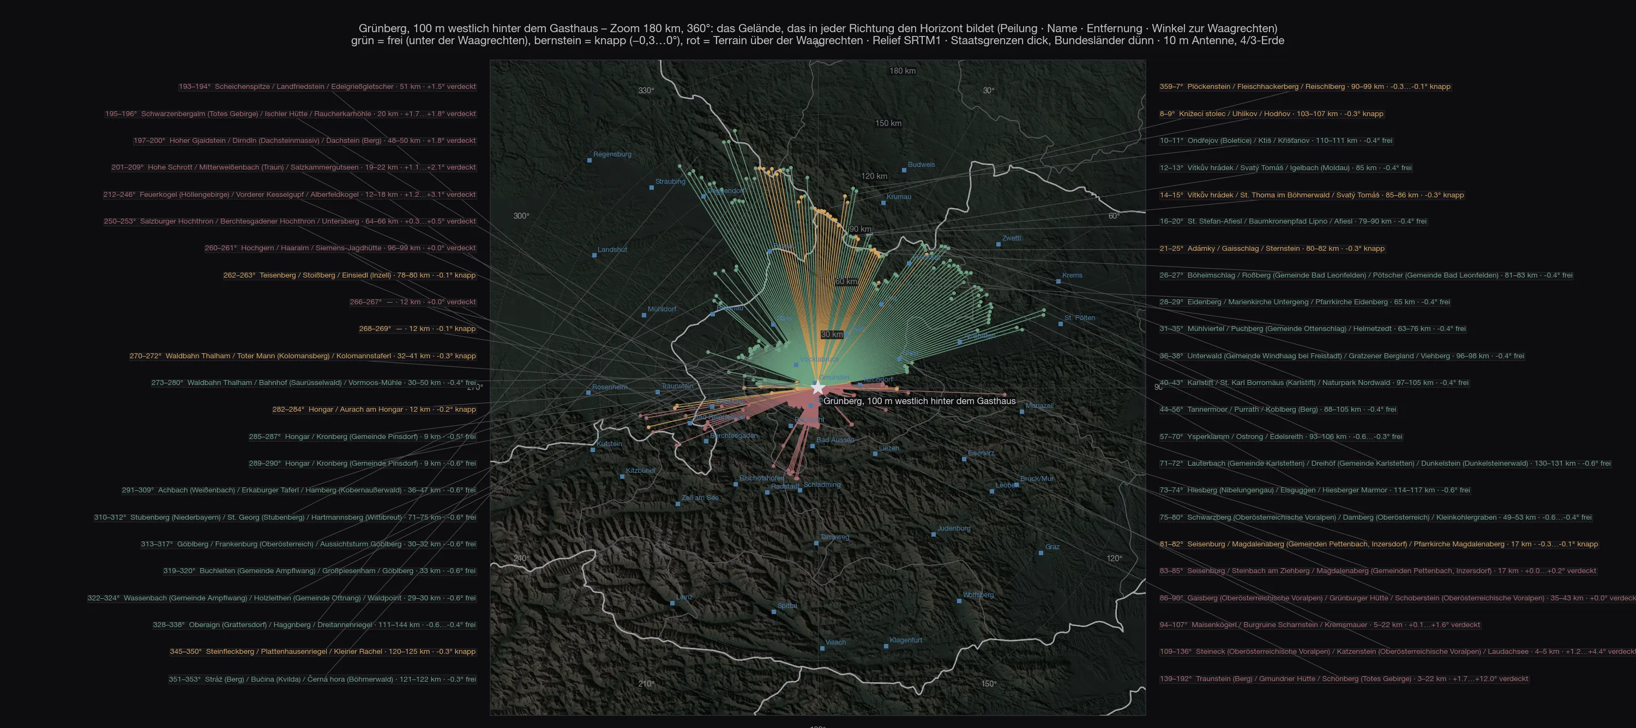Click the Klagenfurt city label
Image resolution: width=1636 pixels, height=728 pixels.
(906, 640)
